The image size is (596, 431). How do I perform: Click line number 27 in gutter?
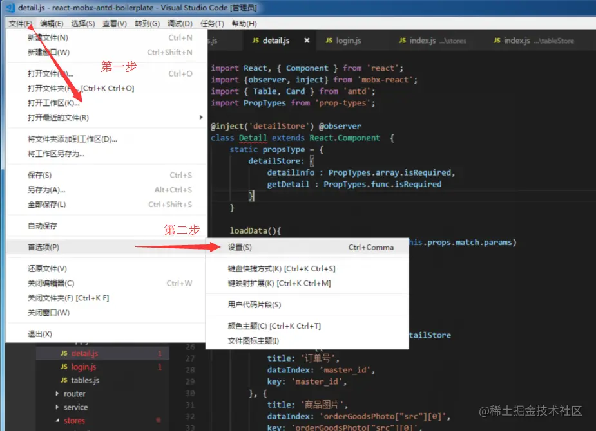click(191, 358)
